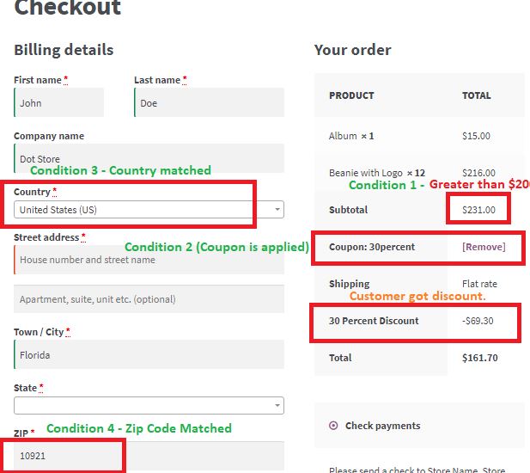Click the Album product row
530x473 pixels.
(351, 136)
